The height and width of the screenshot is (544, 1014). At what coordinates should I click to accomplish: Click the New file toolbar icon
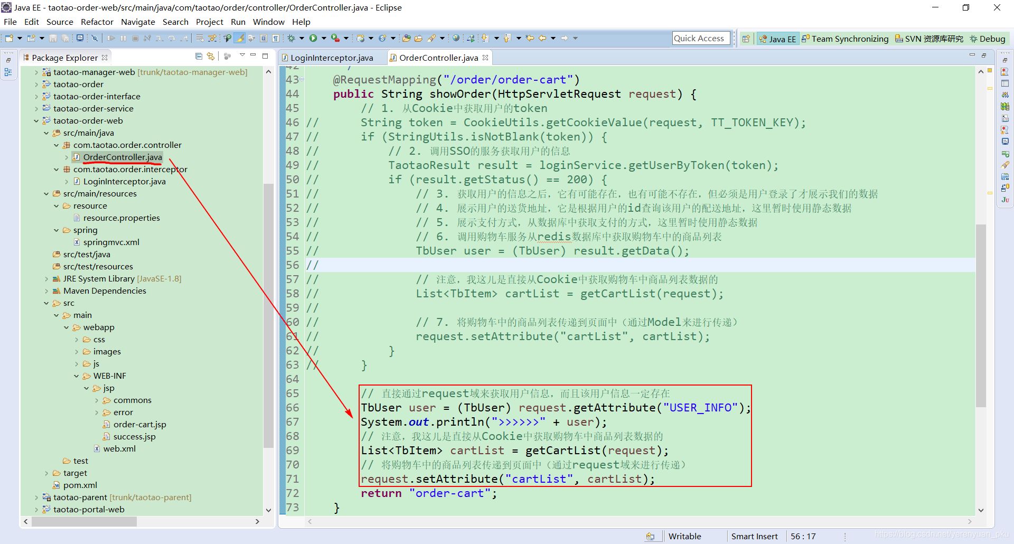pyautogui.click(x=9, y=38)
